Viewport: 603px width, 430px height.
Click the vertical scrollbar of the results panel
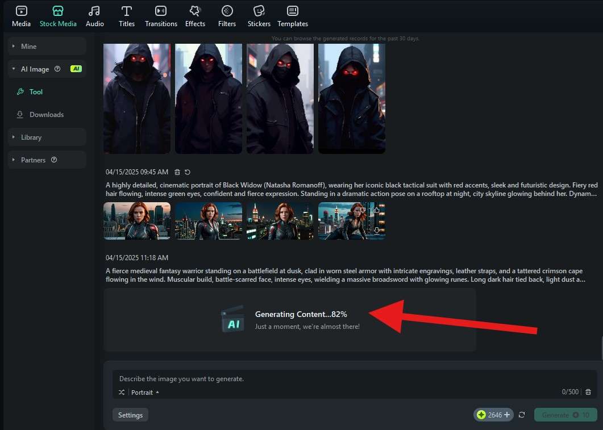coord(602,348)
